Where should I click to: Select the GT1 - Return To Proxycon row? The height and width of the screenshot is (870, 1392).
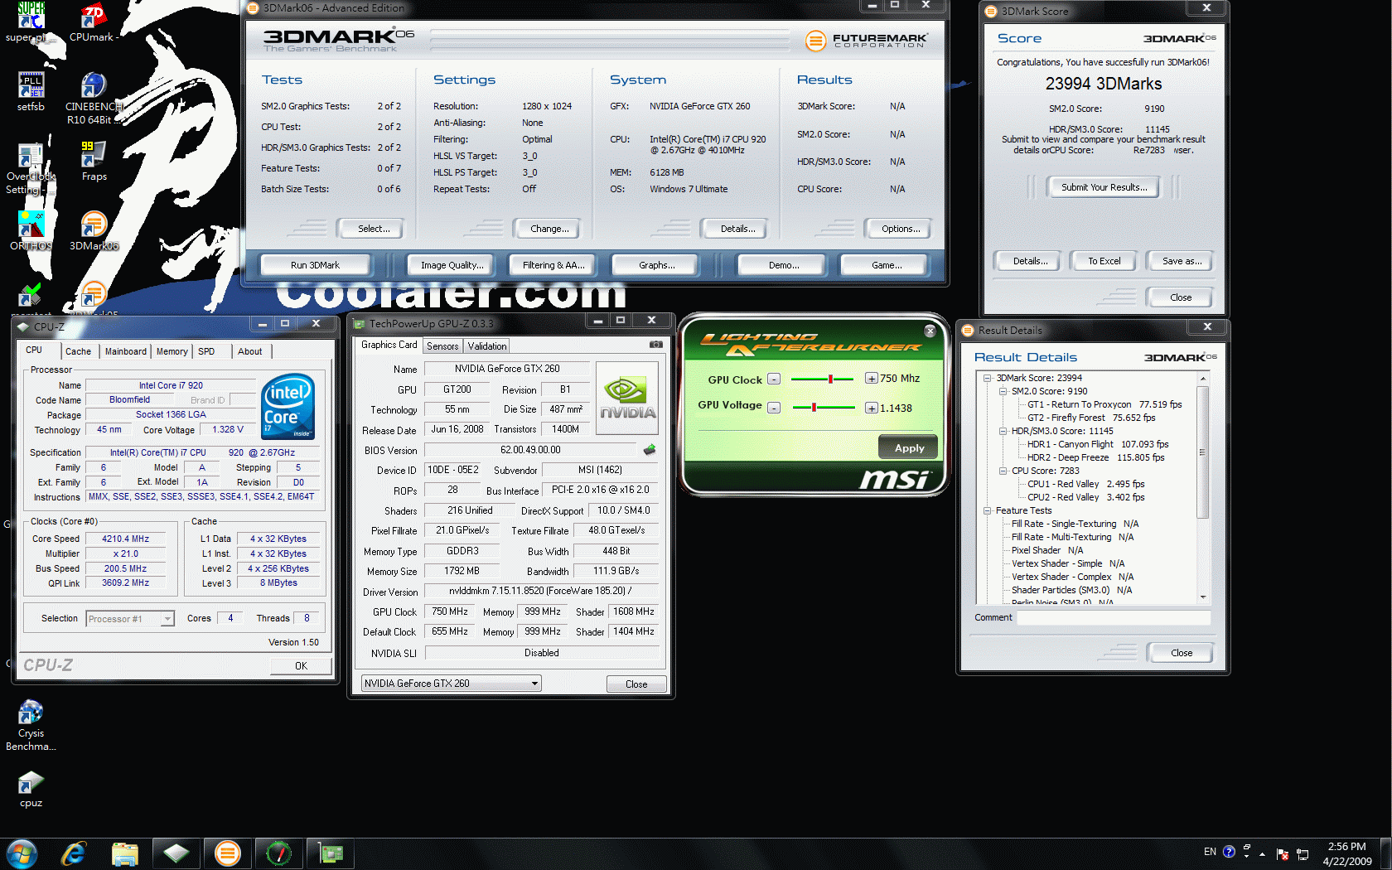click(x=1104, y=404)
